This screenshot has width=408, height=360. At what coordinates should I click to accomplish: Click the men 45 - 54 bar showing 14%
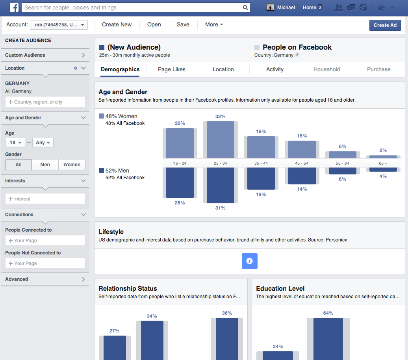point(302,176)
